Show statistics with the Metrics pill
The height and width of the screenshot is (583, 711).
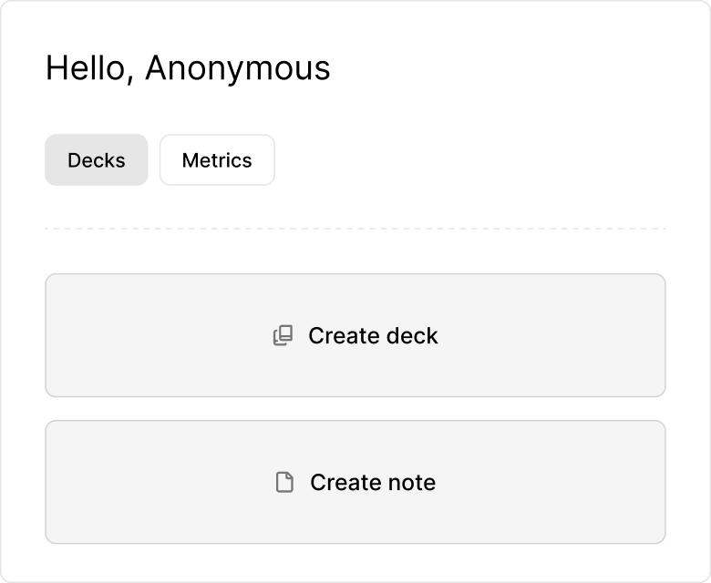[217, 160]
